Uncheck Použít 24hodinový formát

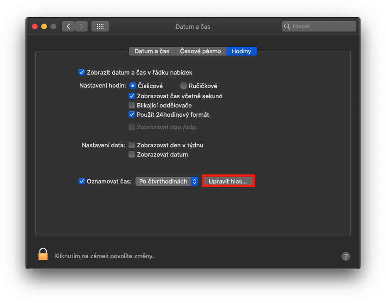132,114
